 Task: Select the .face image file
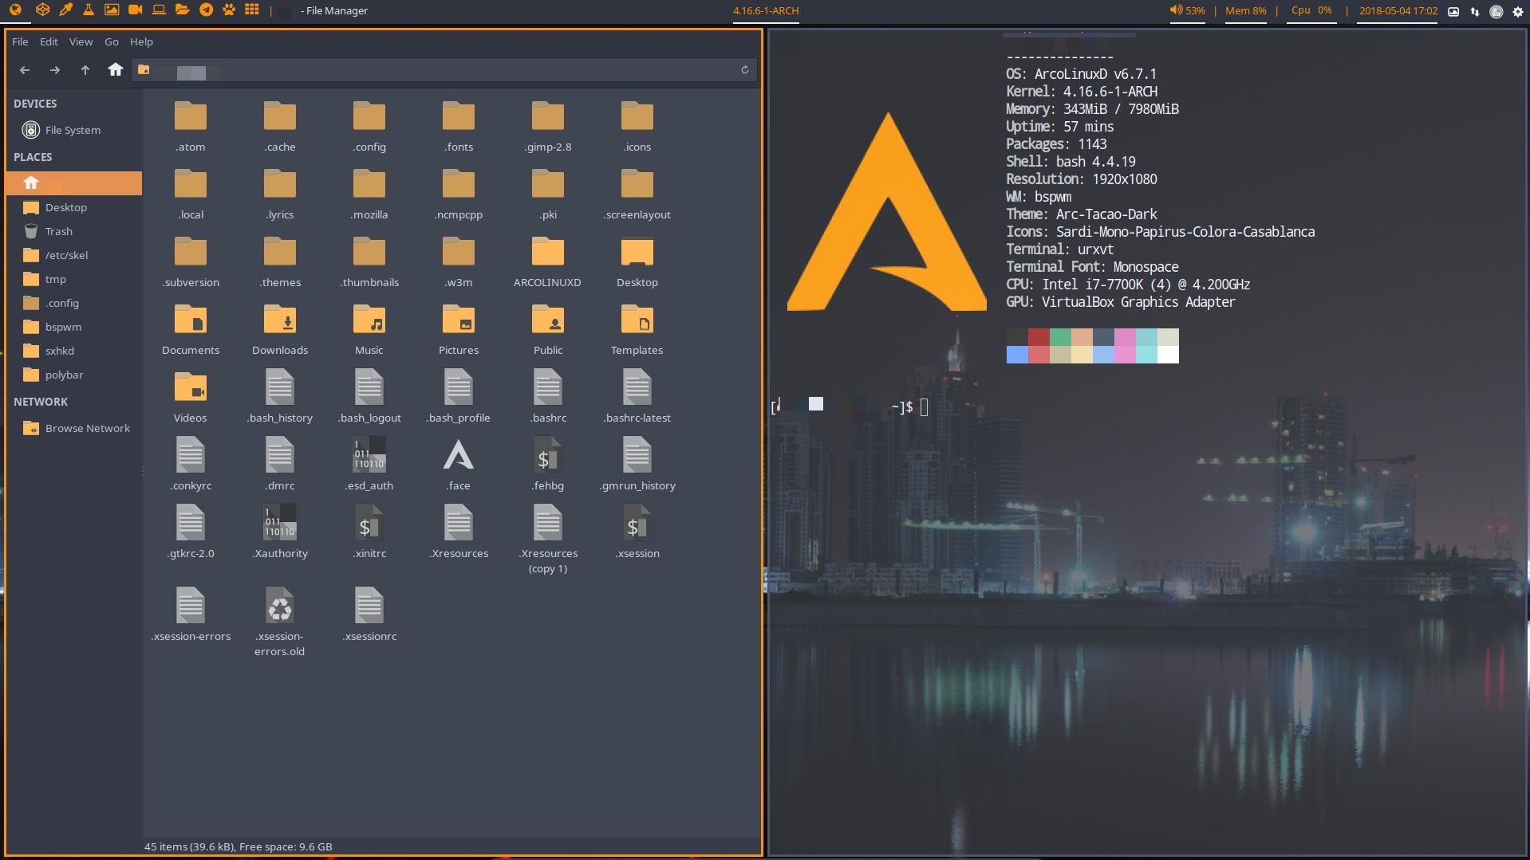coord(459,465)
